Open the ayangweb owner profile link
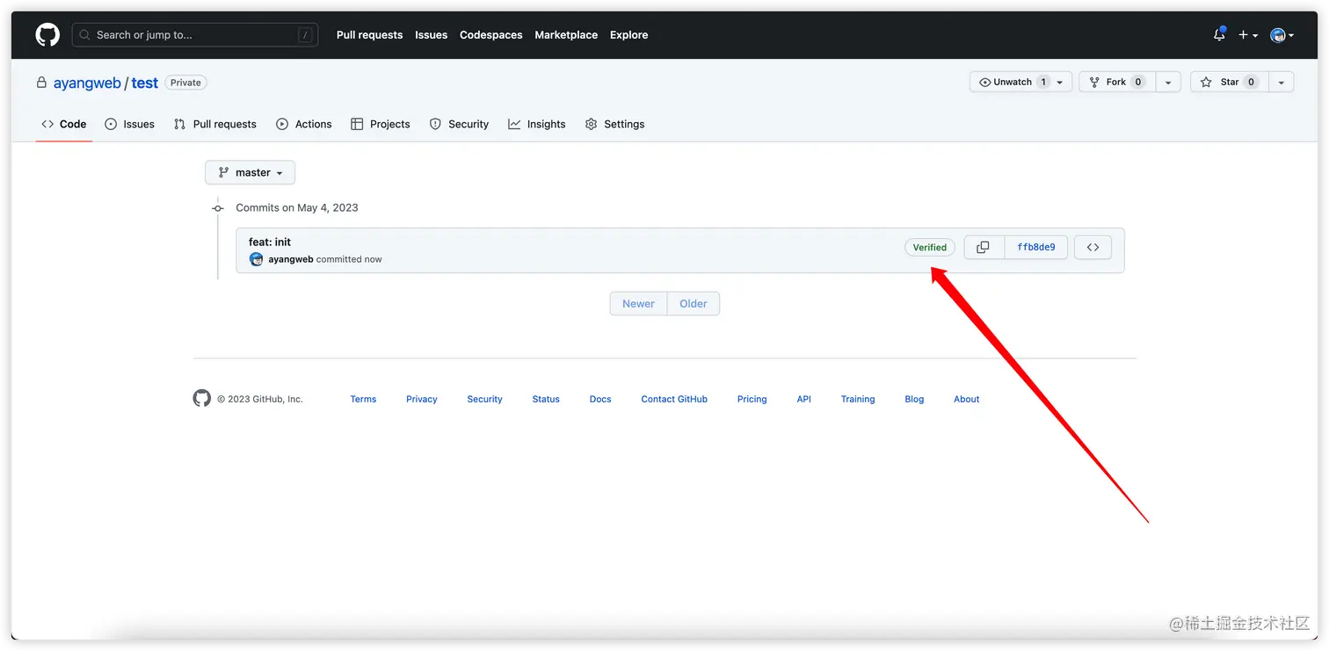The height and width of the screenshot is (651, 1329). tap(87, 83)
